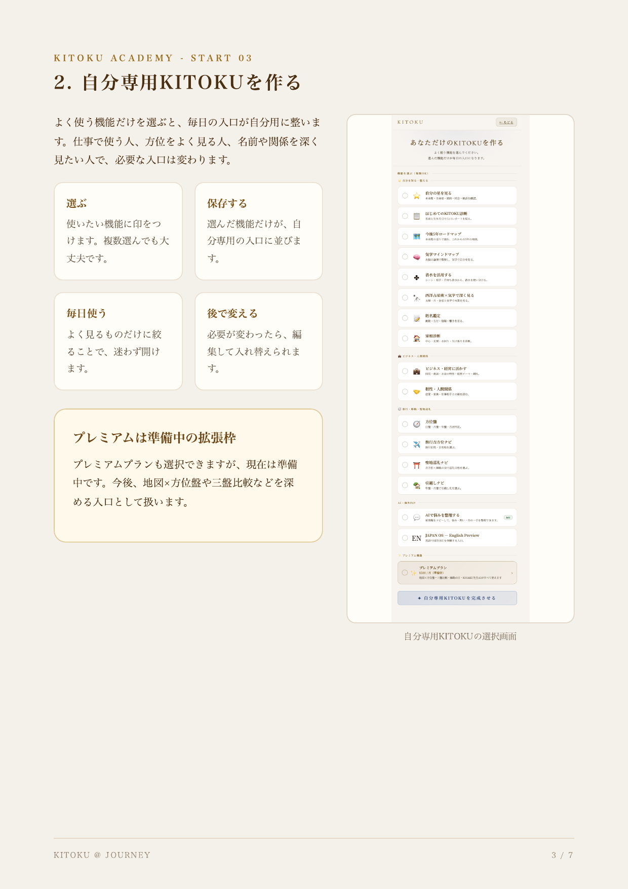Click the speech bubble icon for AIで悩みを整理する

416,517
